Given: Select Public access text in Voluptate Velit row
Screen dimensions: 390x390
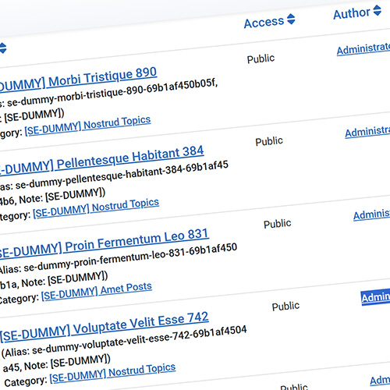Looking at the screenshot, I should tap(285, 306).
